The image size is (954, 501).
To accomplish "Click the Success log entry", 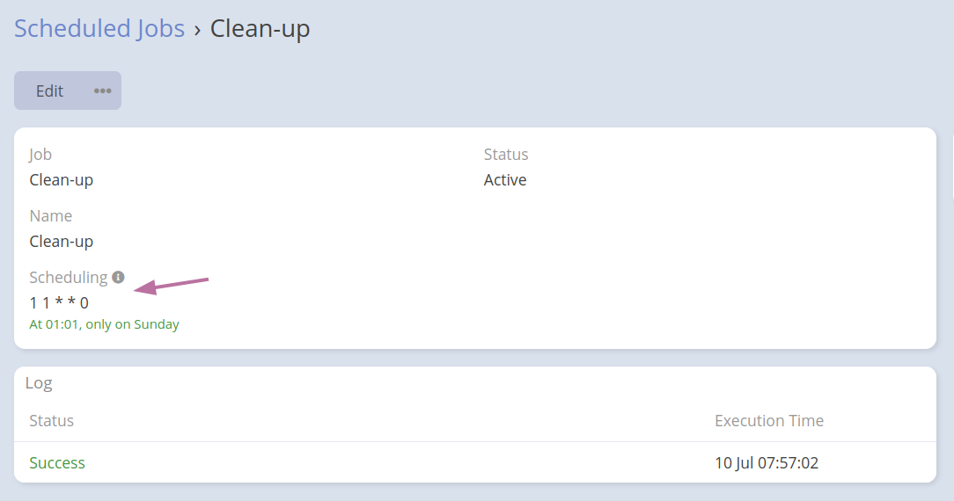I will (x=57, y=463).
